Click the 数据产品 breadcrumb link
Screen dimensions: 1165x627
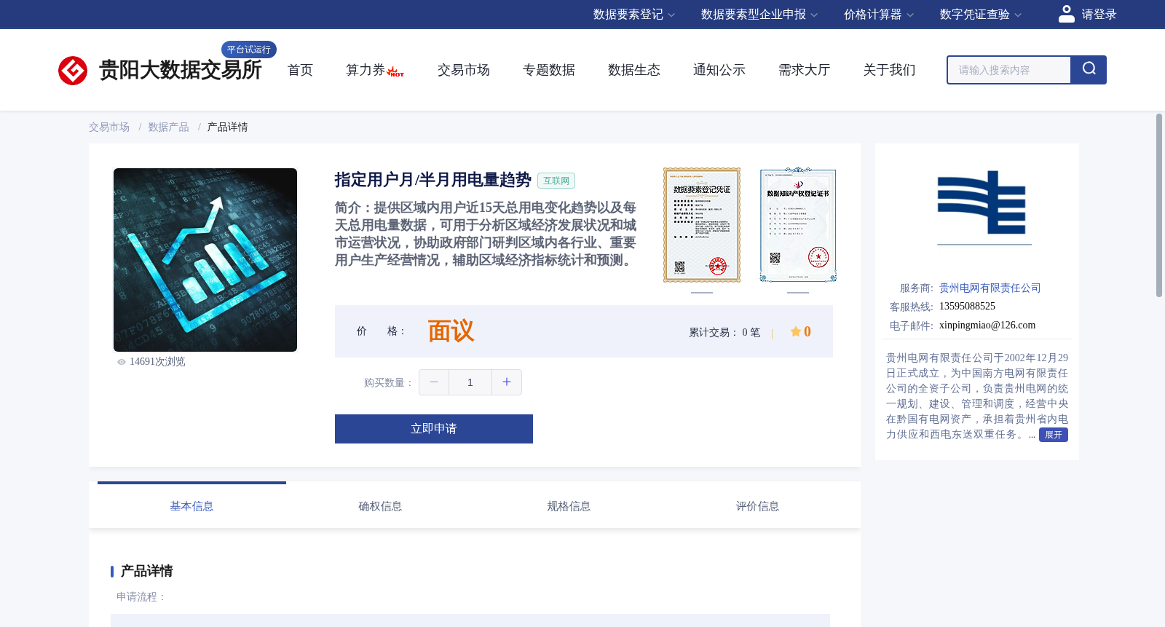pyautogui.click(x=168, y=127)
